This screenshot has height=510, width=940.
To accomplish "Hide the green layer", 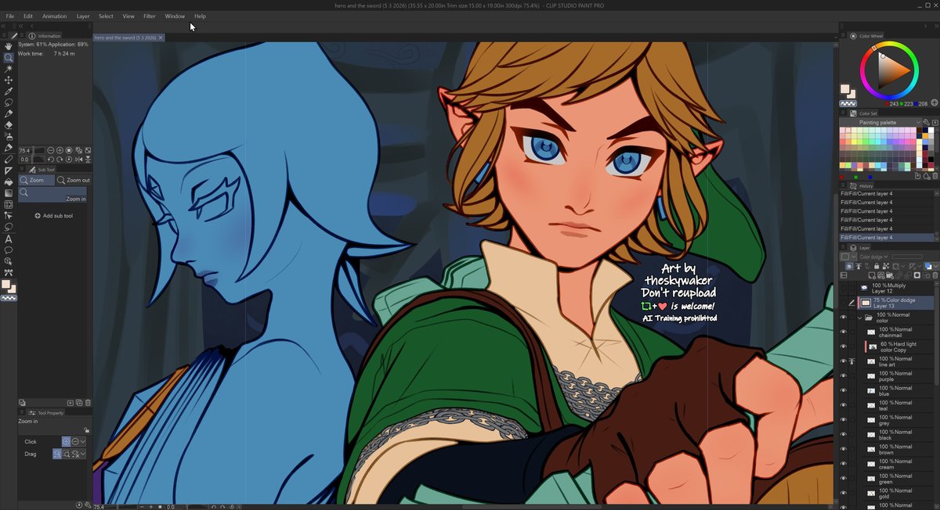I will click(844, 479).
